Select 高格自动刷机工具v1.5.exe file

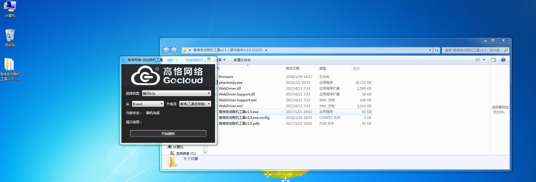[x=295, y=112]
